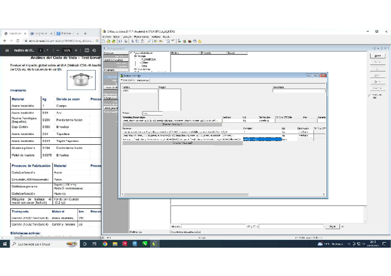Viewport: 391px width, 276px height.
Task: Toggle the checkbox below the right-side buttons
Action: pos(370,96)
